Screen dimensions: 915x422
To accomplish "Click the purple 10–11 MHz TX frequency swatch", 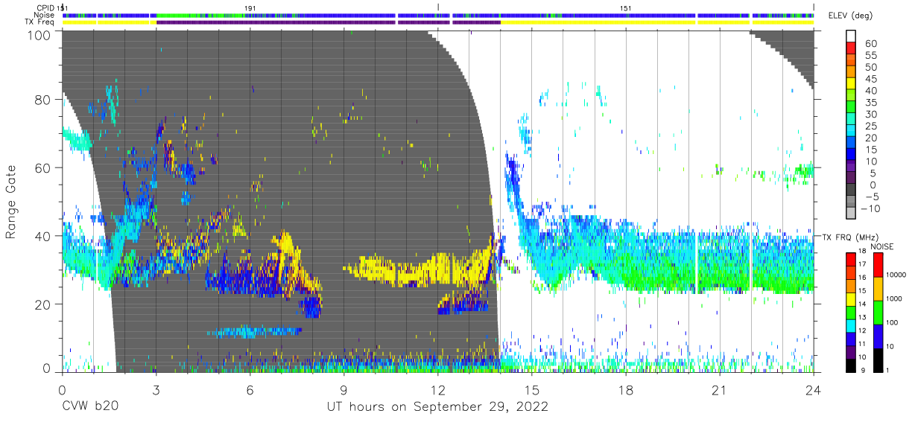I will coord(851,351).
